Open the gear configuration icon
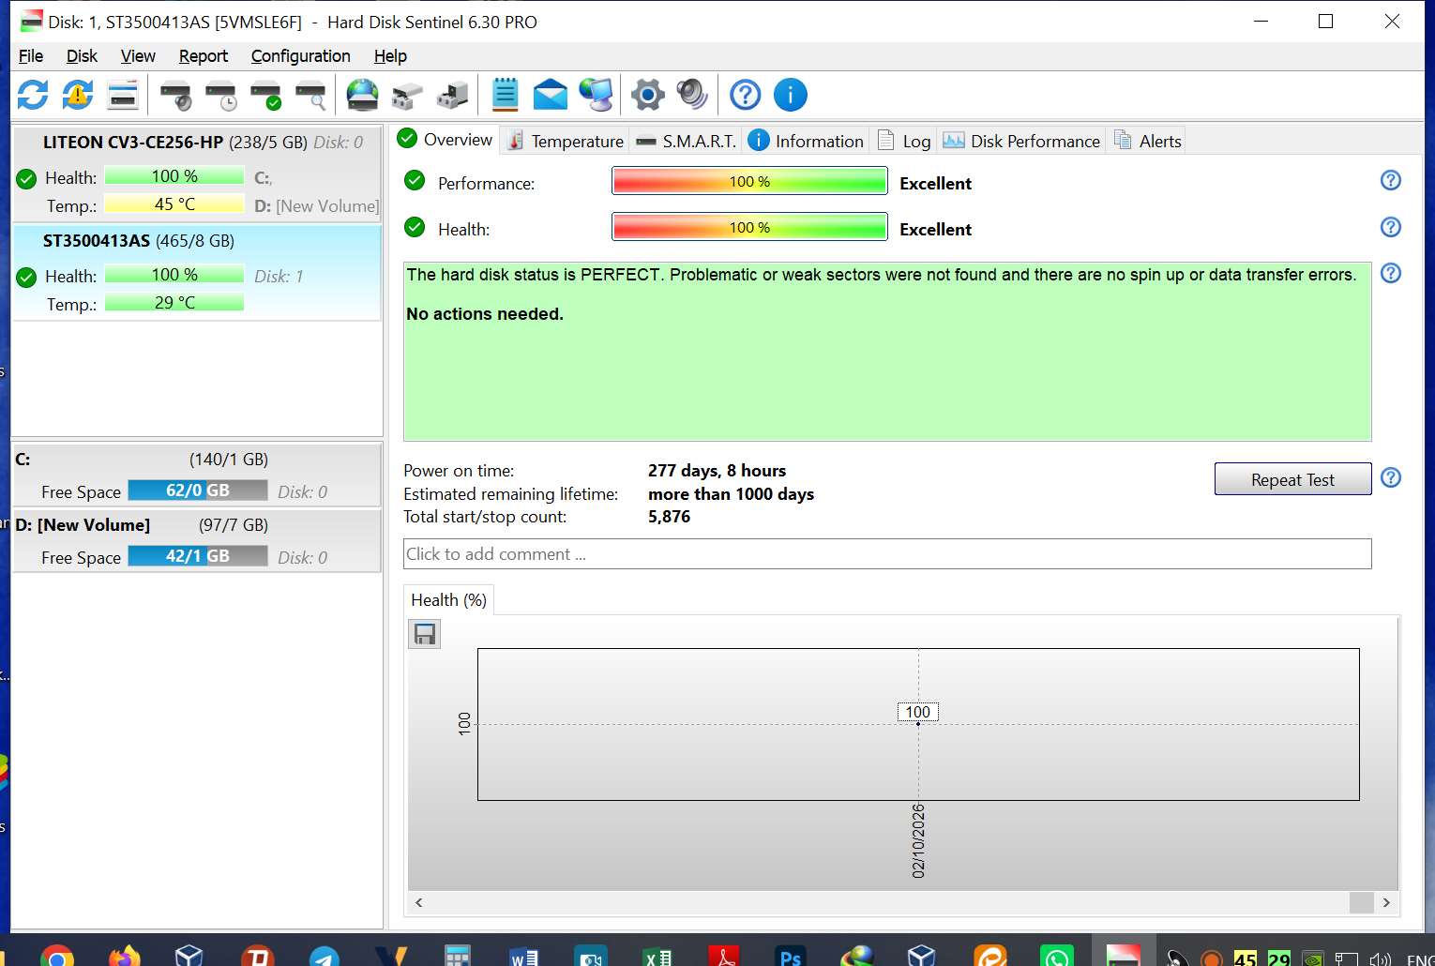 (648, 95)
